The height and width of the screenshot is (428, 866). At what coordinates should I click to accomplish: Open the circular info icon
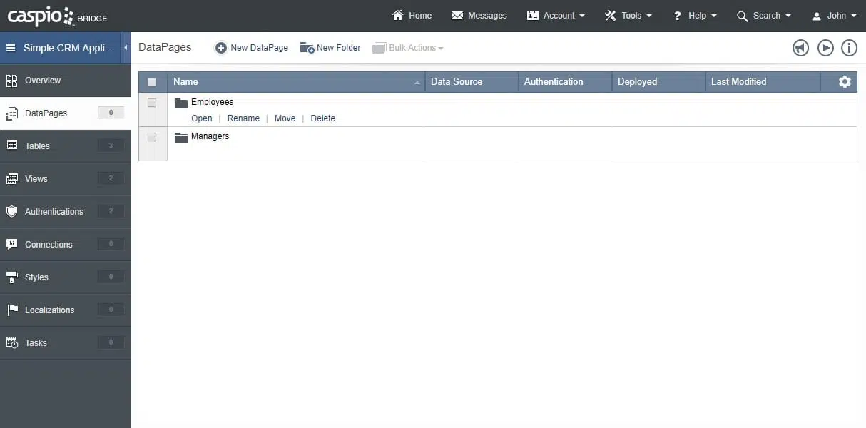pyautogui.click(x=849, y=48)
